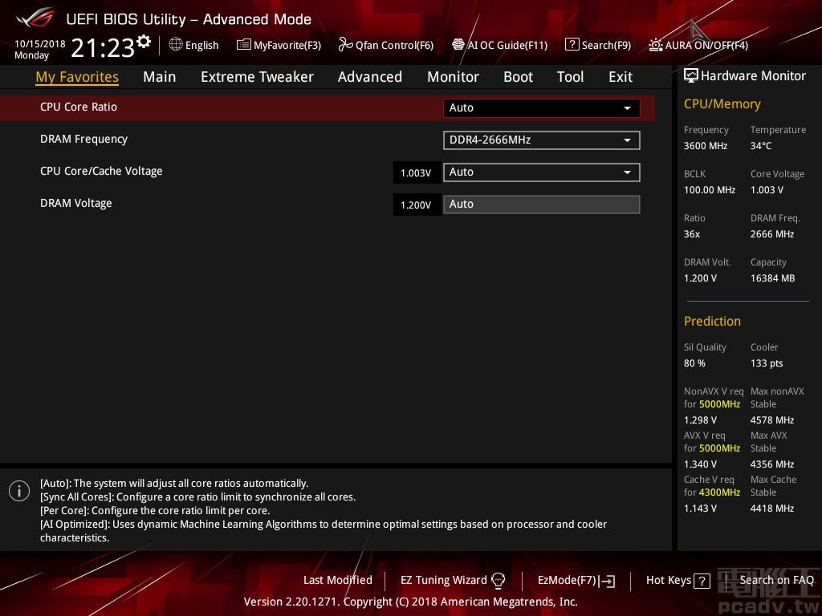Open the CPU Core/Cache Voltage dropdown

tap(541, 172)
